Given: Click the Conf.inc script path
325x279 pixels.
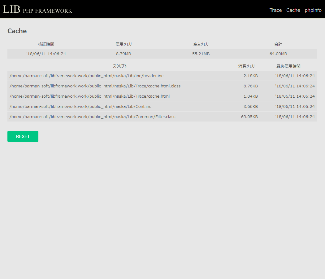Looking at the screenshot, I should point(80,107).
